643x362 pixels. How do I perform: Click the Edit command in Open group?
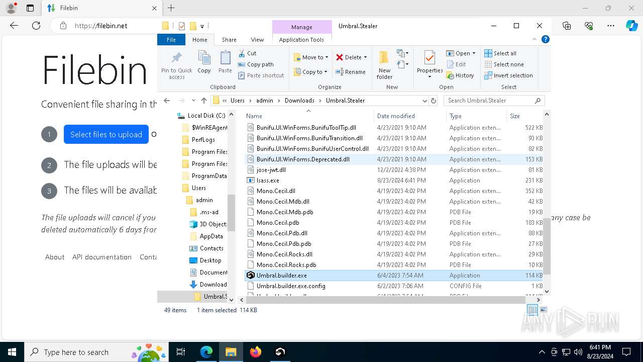coord(456,64)
